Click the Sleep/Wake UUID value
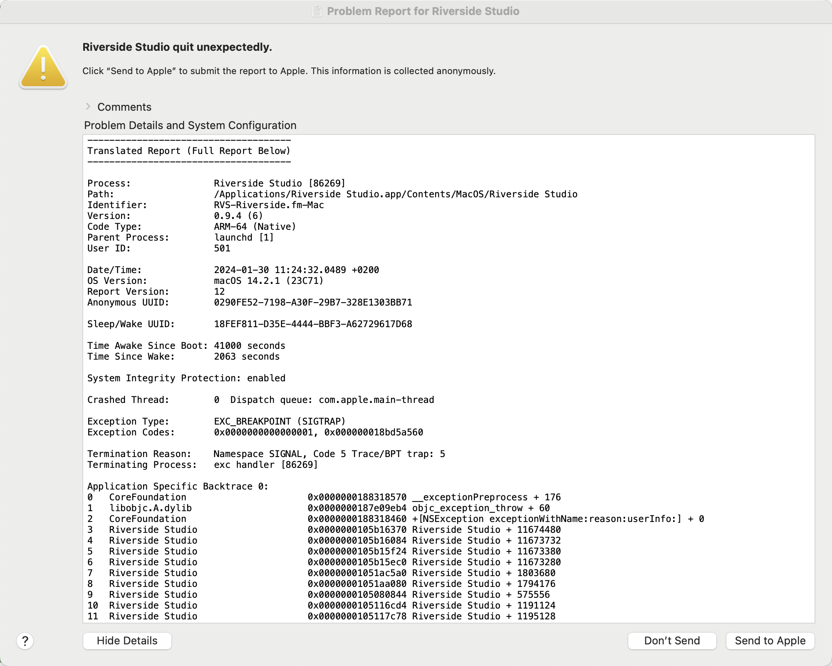 pyautogui.click(x=313, y=324)
